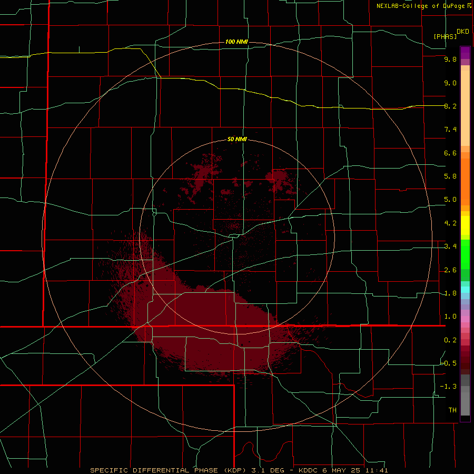The image size is (474, 474).
Task: Pick the pink segment of the color bar
Action: [x=465, y=319]
